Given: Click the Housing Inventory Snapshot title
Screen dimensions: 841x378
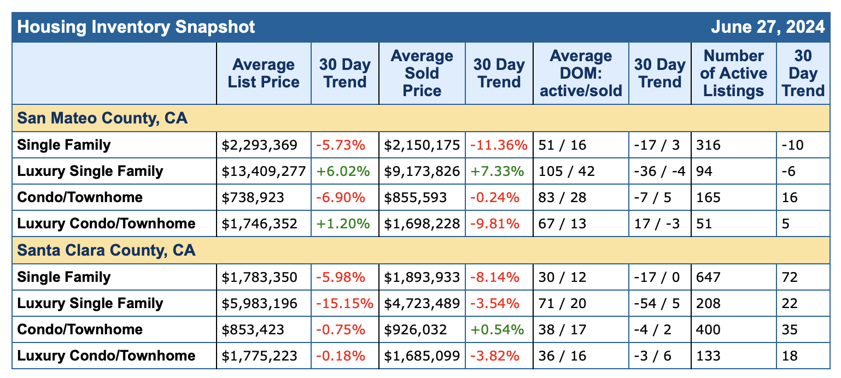Looking at the screenshot, I should pyautogui.click(x=136, y=27).
